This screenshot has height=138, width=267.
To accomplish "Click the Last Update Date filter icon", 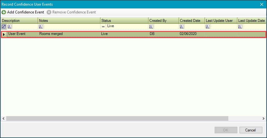I will click(x=240, y=27).
